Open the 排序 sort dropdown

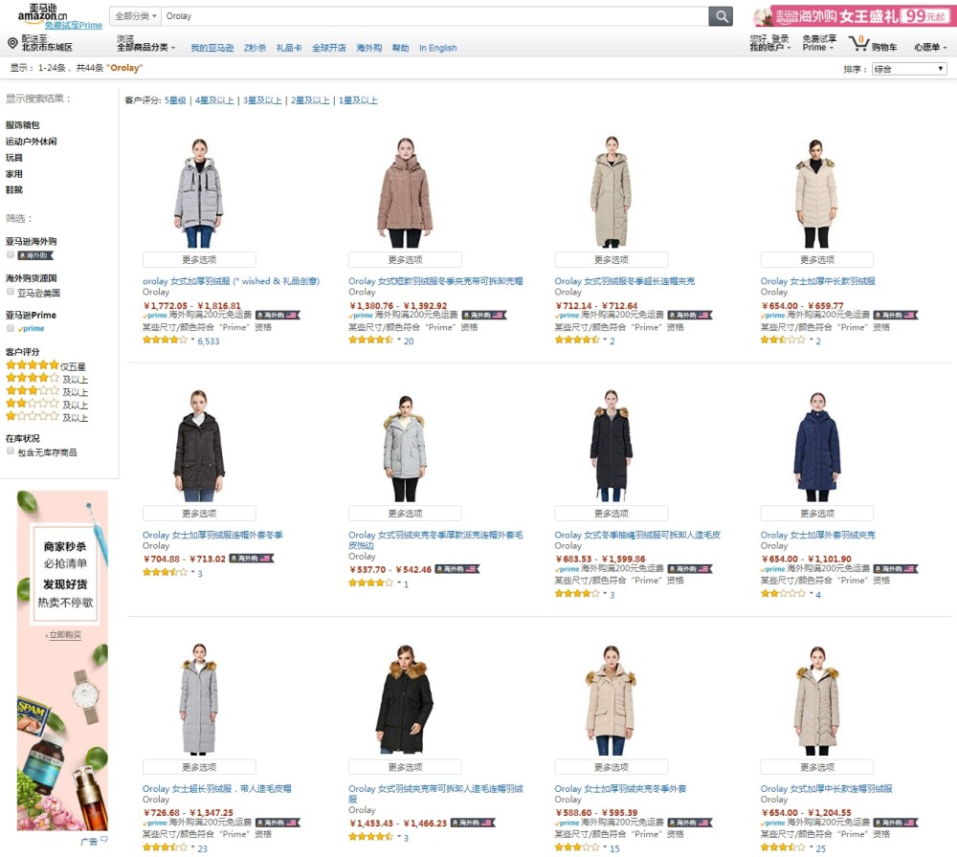[909, 69]
